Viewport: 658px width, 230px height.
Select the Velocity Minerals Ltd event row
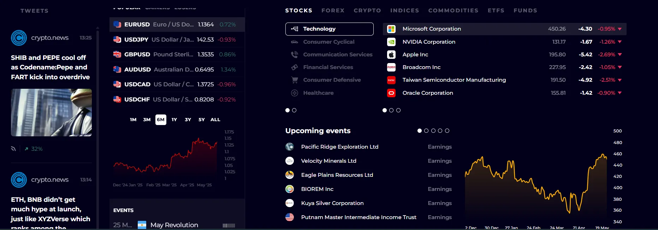coord(369,161)
